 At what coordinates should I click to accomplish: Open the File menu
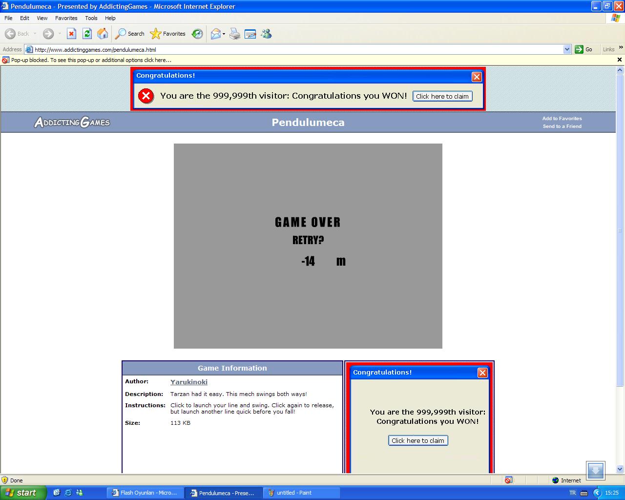(8, 18)
